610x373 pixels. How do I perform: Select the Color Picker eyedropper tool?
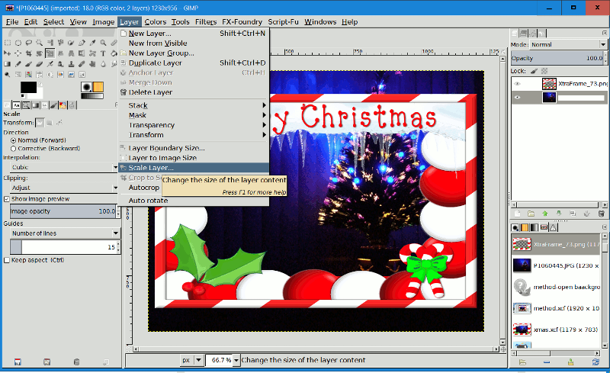tap(92, 43)
